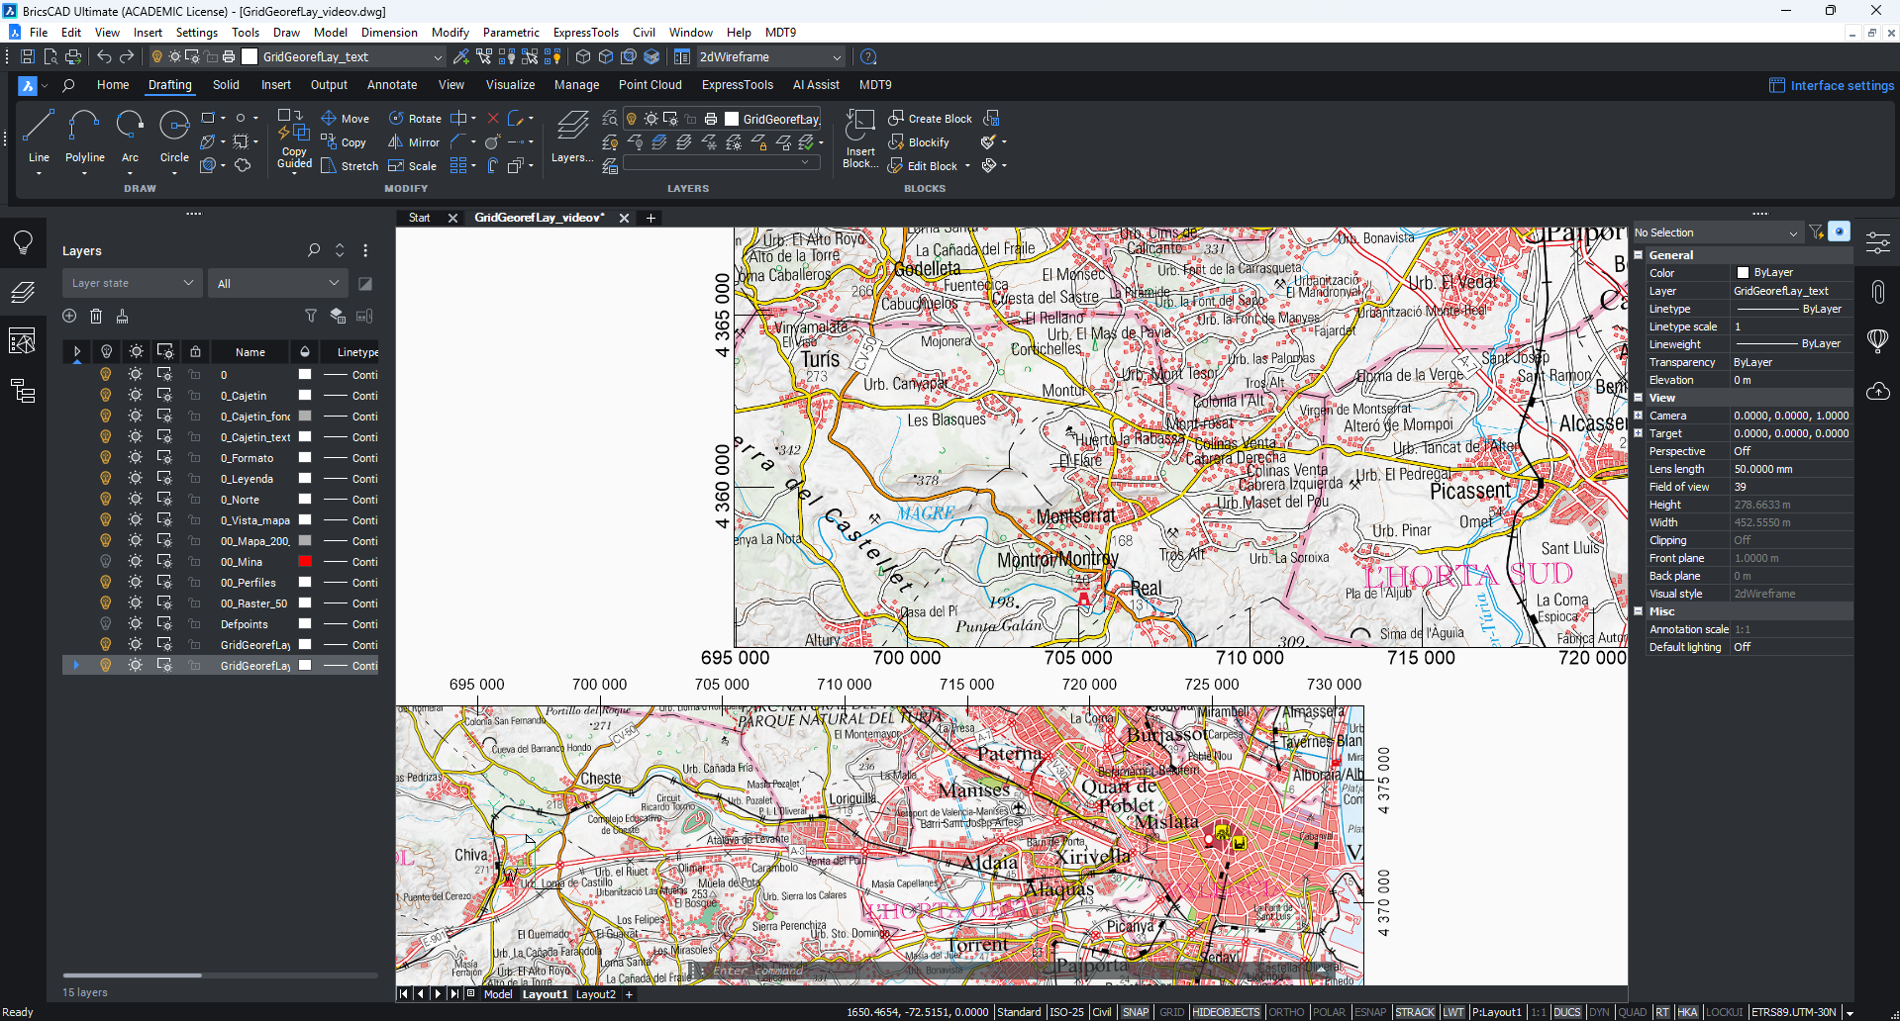Image resolution: width=1900 pixels, height=1021 pixels.
Task: Click the red color swatch of 00_Mina
Action: point(305,562)
